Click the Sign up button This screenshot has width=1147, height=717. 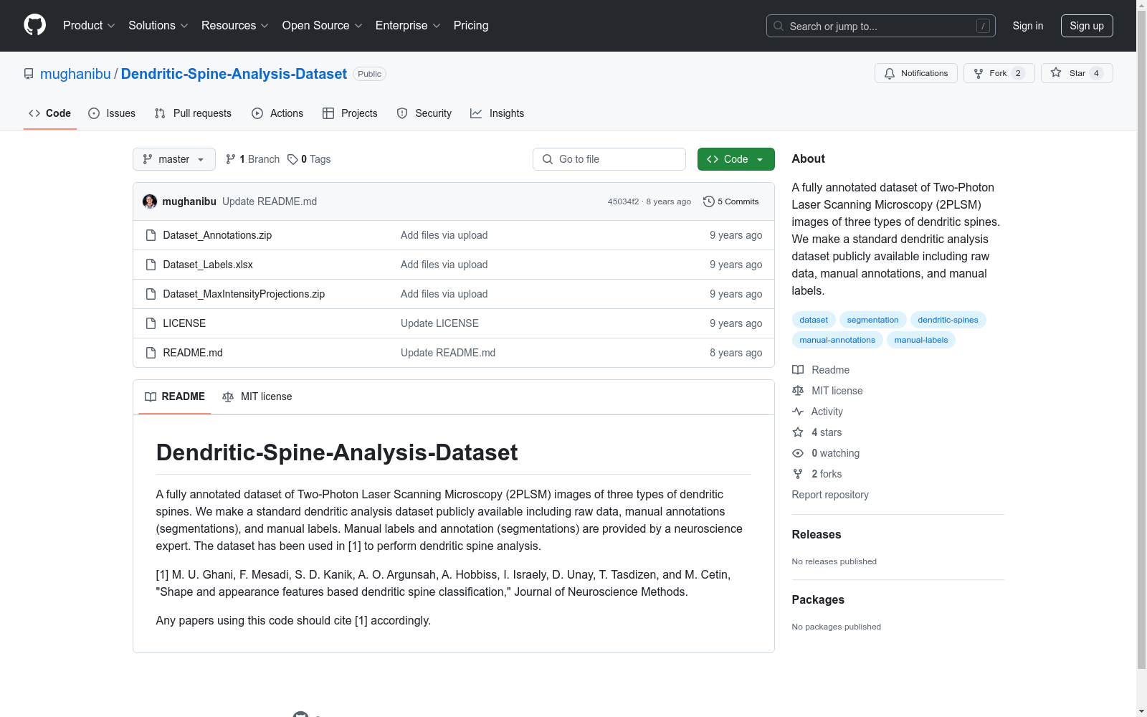[1087, 26]
